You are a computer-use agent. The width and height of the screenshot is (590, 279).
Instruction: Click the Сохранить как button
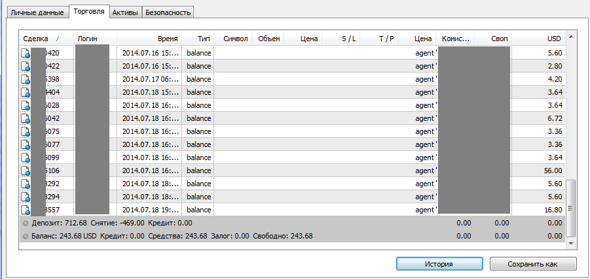click(533, 264)
